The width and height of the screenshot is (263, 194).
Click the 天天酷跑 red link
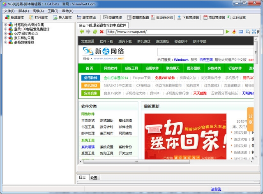pos(200,93)
